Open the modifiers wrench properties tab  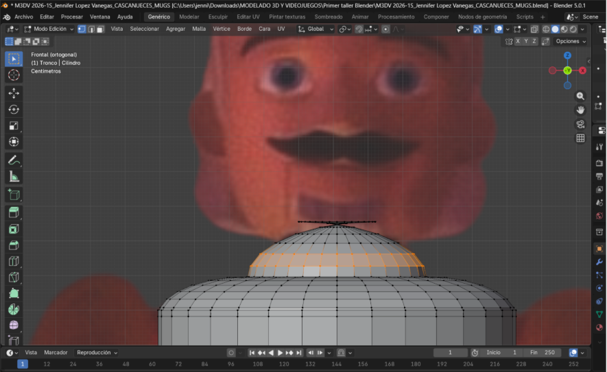point(599,262)
